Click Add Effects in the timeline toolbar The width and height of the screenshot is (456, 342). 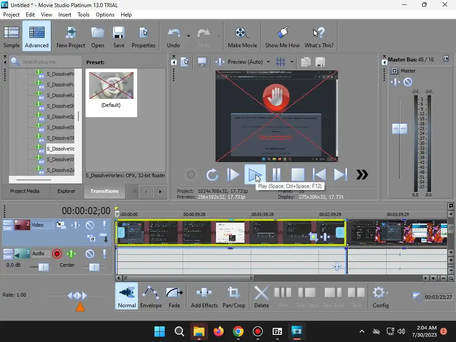click(204, 296)
